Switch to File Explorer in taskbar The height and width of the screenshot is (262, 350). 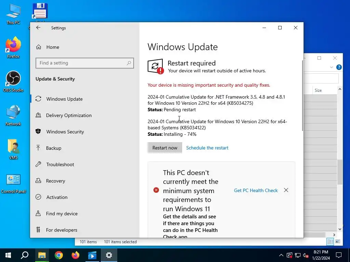pyautogui.click(x=42, y=255)
